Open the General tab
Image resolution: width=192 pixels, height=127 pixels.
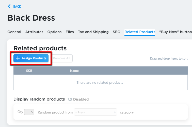pyautogui.click(x=14, y=32)
